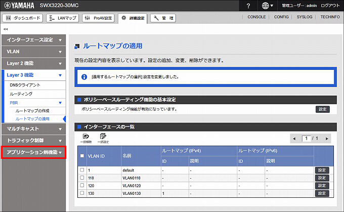Expand the アプリケーション層機能 menu

(33, 152)
